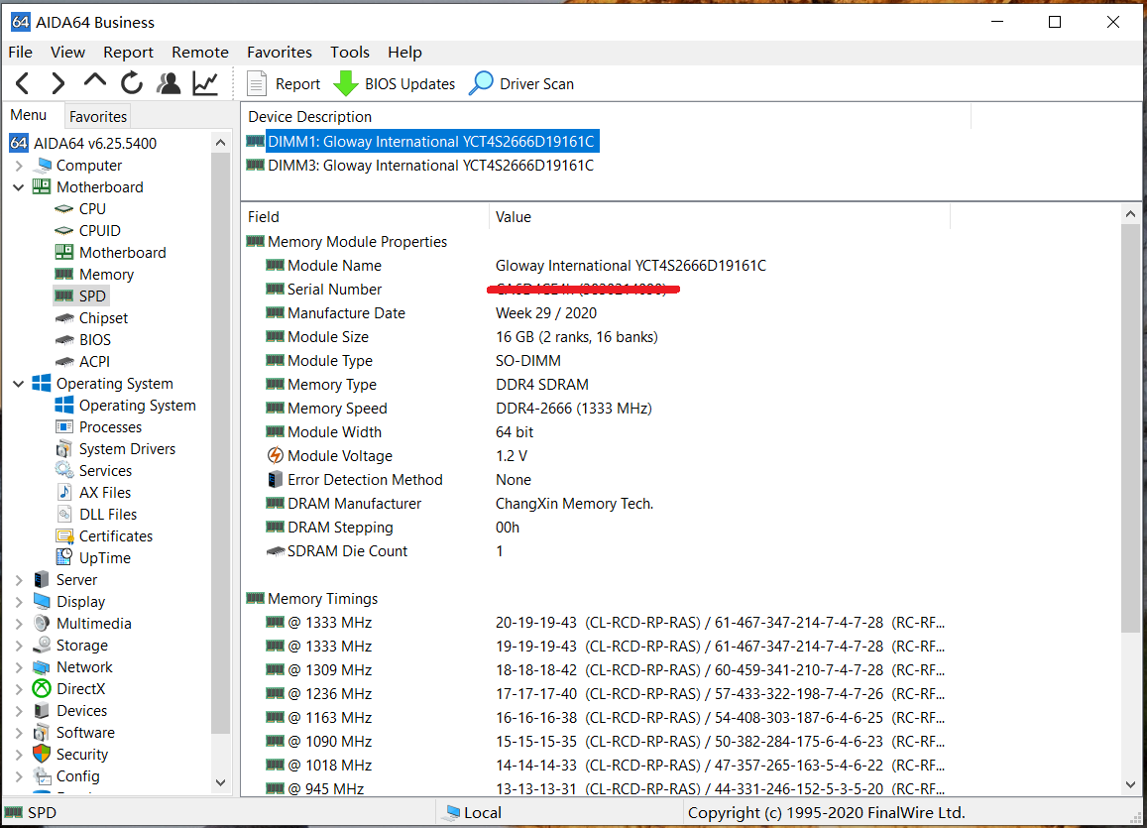Click the forward navigation arrow

click(x=57, y=83)
